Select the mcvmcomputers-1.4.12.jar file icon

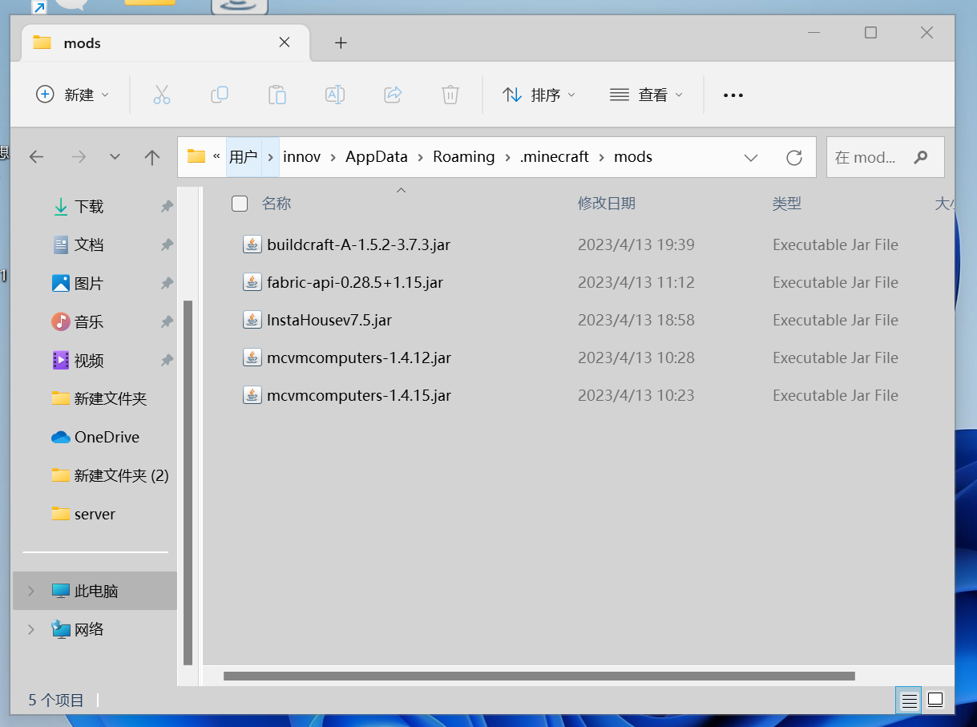point(252,357)
